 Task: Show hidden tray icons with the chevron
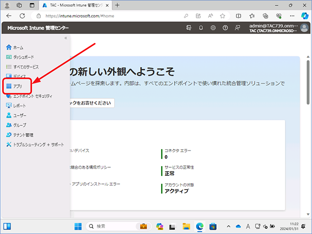(228, 226)
